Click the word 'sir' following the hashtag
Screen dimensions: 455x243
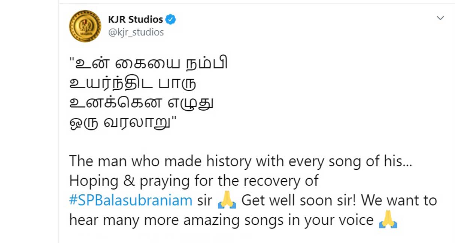tap(205, 201)
